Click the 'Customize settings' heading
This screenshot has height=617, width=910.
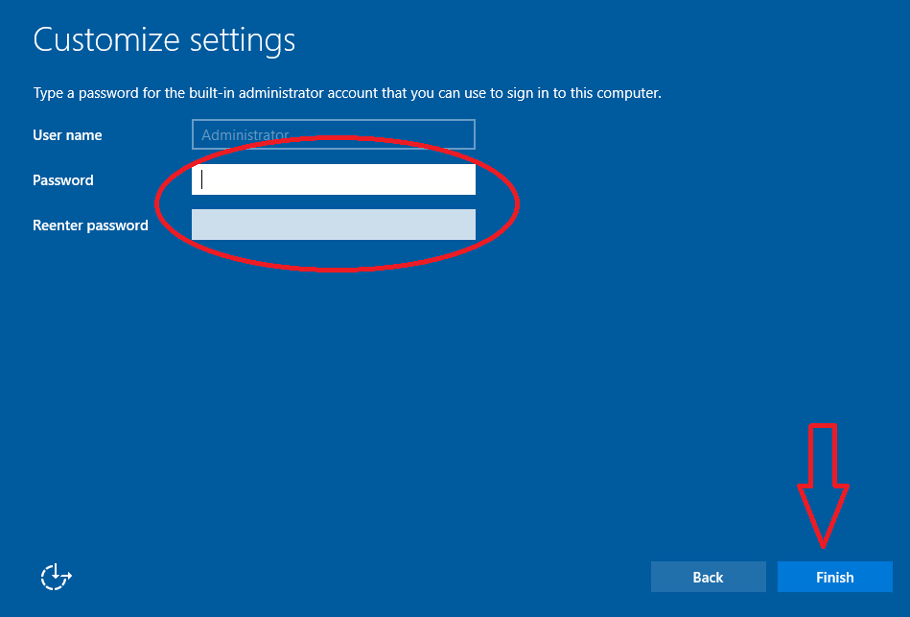pos(164,40)
